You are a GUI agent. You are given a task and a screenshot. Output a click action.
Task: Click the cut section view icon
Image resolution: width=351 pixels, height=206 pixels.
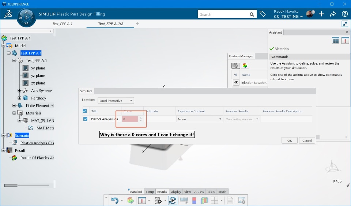(x=204, y=201)
